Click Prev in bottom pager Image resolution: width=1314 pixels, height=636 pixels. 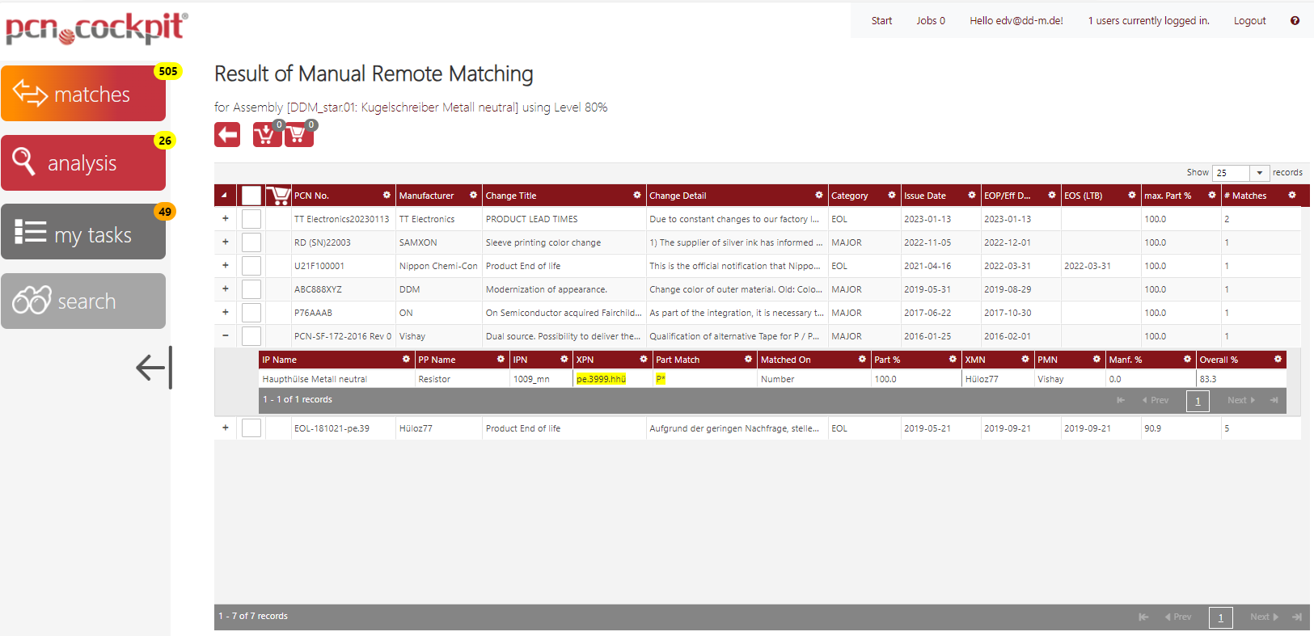(x=1178, y=617)
